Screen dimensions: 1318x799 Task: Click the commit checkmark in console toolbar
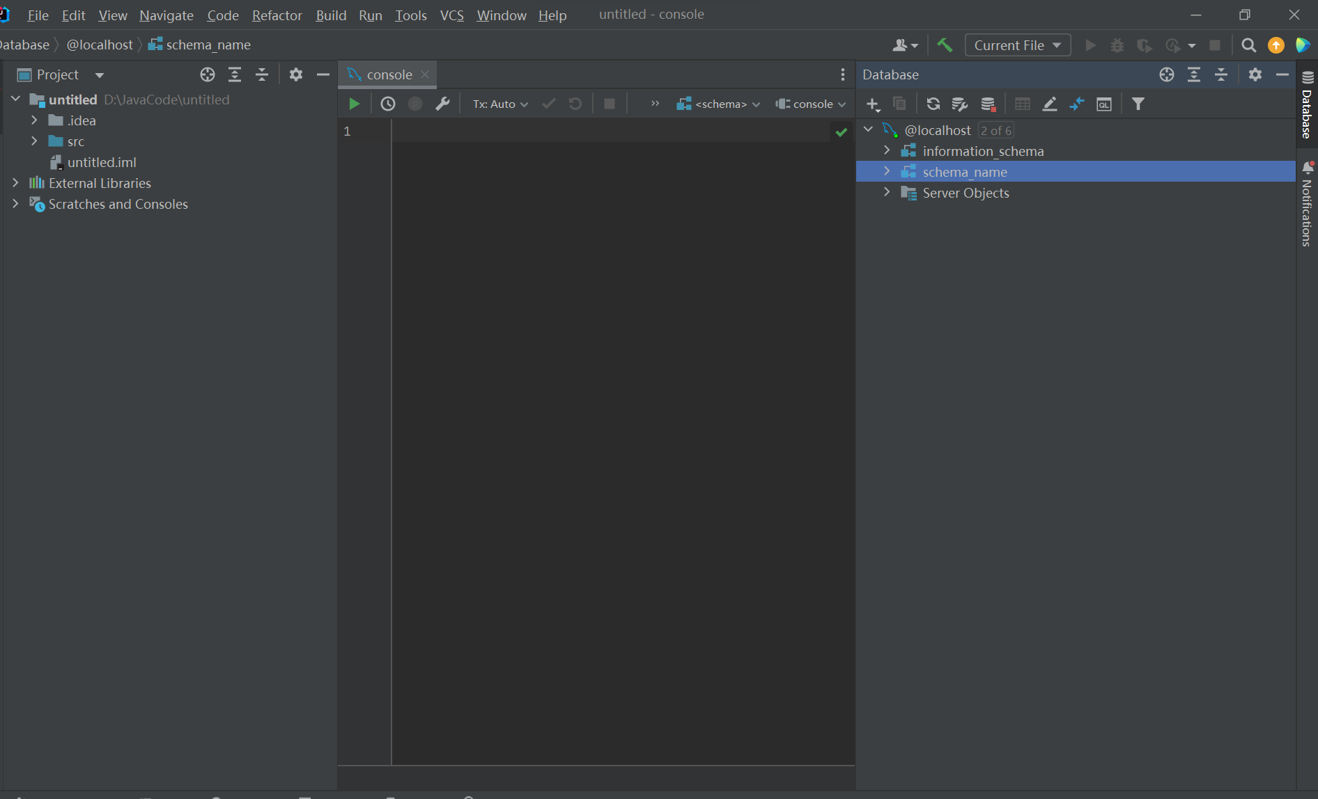[x=549, y=104]
